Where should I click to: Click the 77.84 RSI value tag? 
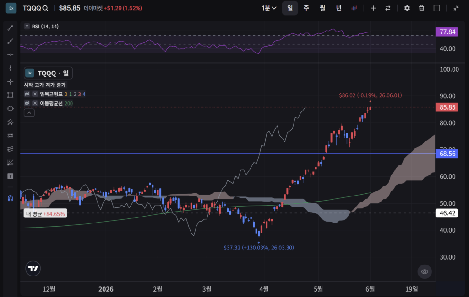pyautogui.click(x=447, y=32)
